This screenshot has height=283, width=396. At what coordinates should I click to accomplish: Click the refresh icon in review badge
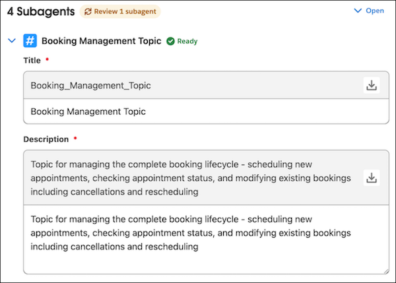pyautogui.click(x=88, y=12)
